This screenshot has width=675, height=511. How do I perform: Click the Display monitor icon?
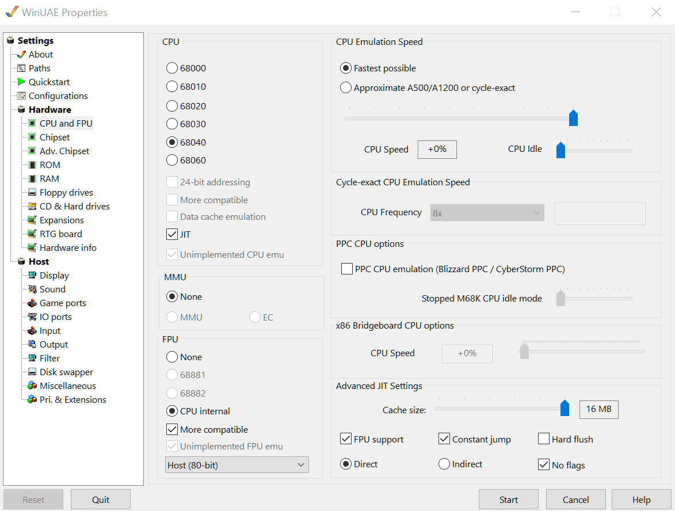pos(32,276)
